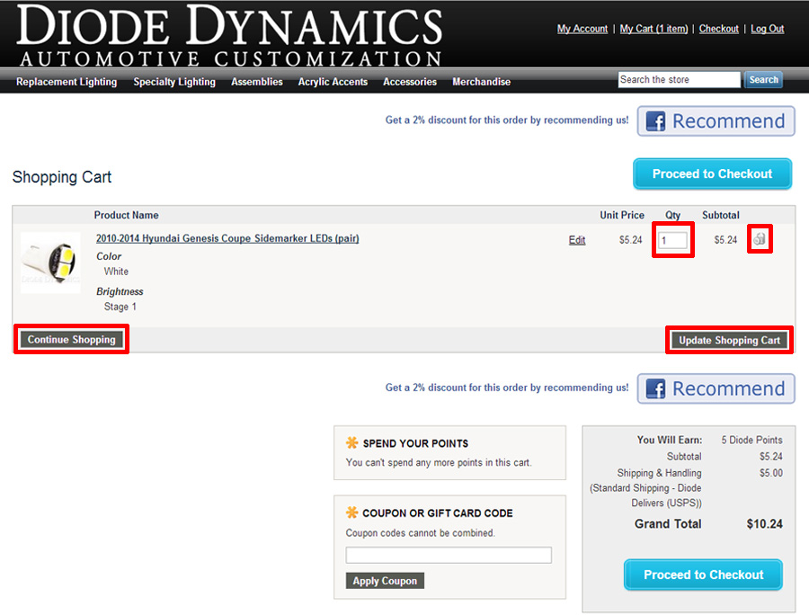Viewport: 809px width, 615px height.
Task: Go to Checkout link in header
Action: (719, 29)
